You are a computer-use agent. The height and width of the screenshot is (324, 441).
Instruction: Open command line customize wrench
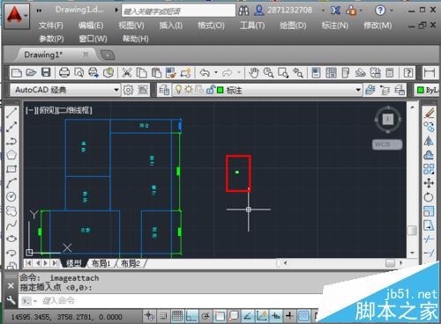[x=11, y=300]
